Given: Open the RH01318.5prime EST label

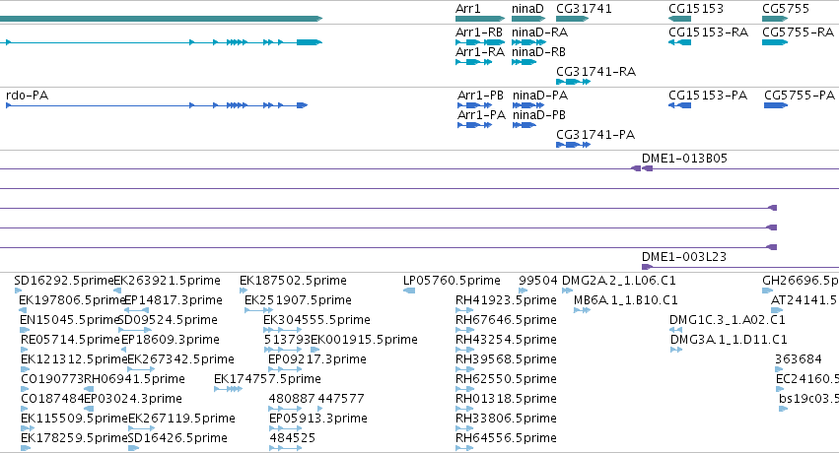Looking at the screenshot, I should coord(506,399).
